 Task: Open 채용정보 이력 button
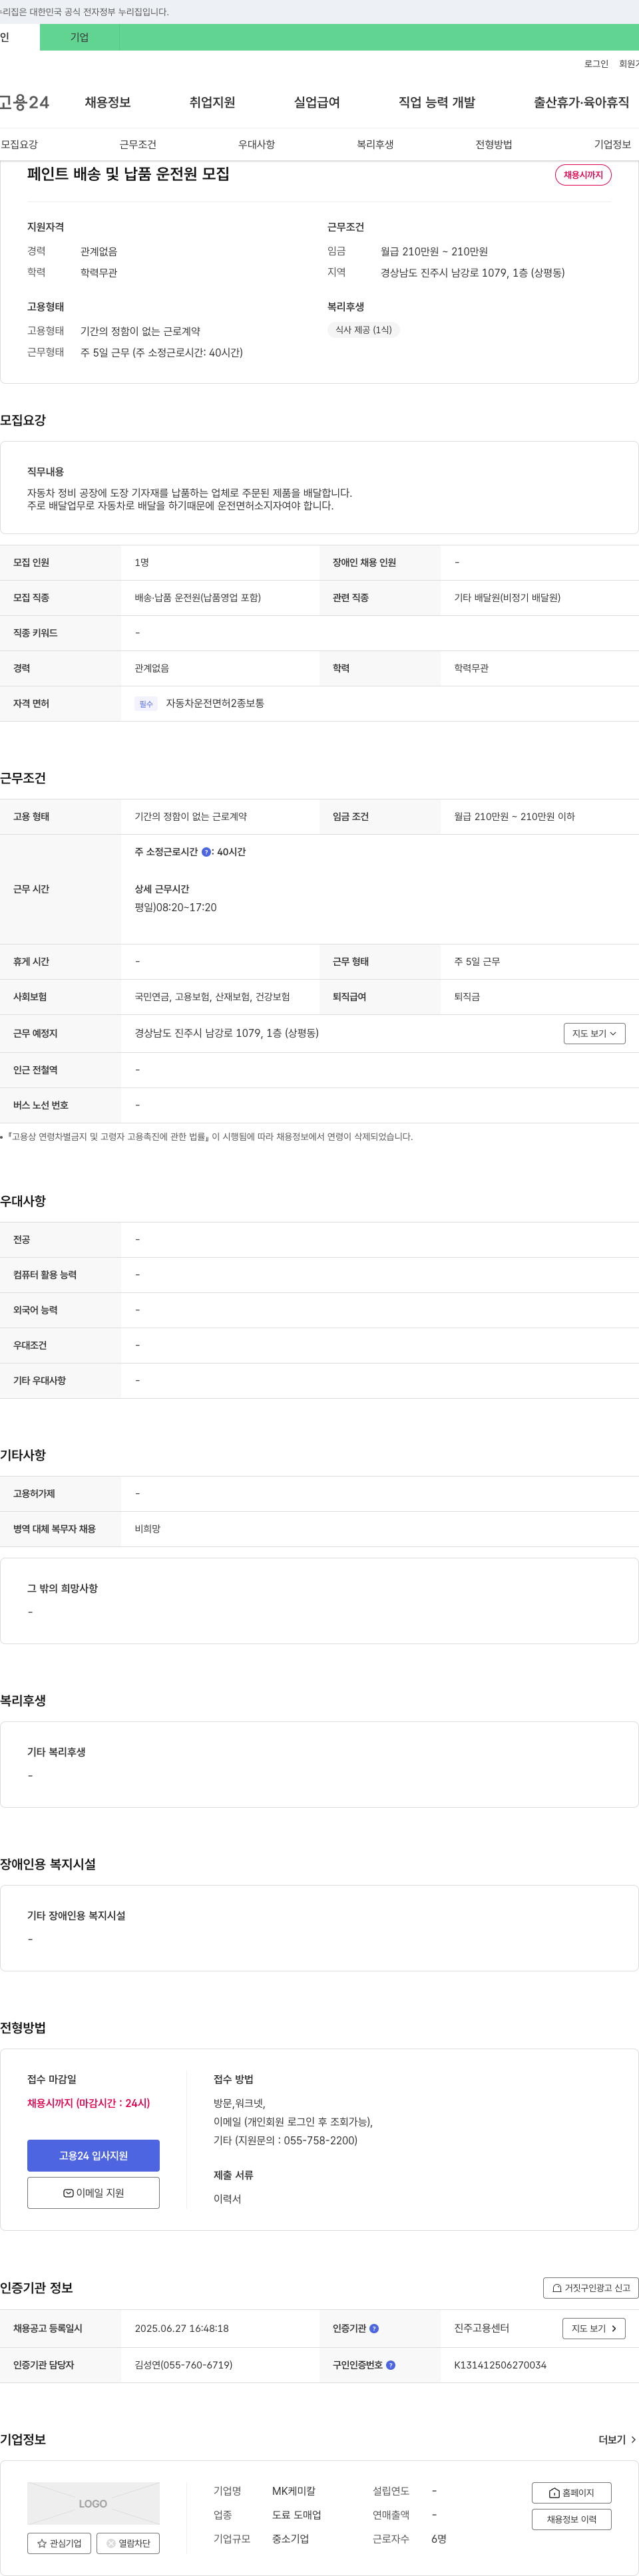(x=571, y=2519)
